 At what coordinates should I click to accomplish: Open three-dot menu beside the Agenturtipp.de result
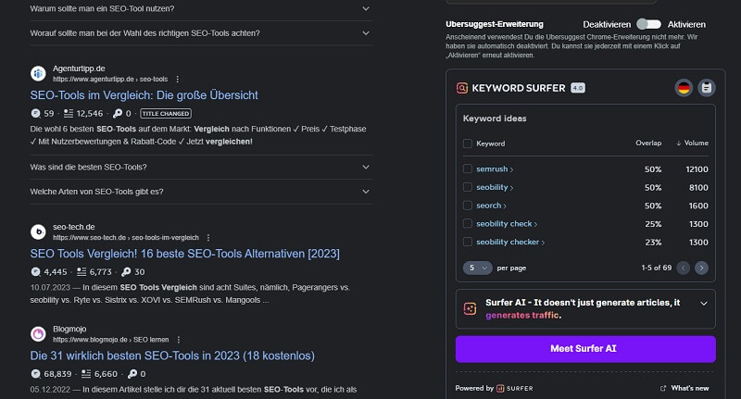point(178,80)
